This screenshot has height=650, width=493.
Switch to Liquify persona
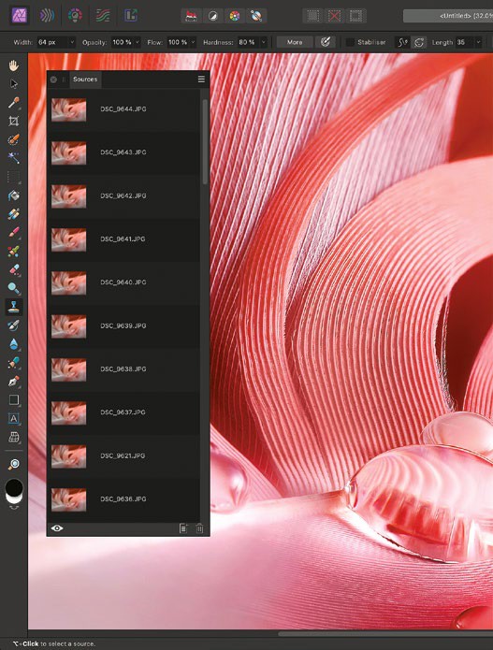click(x=48, y=16)
